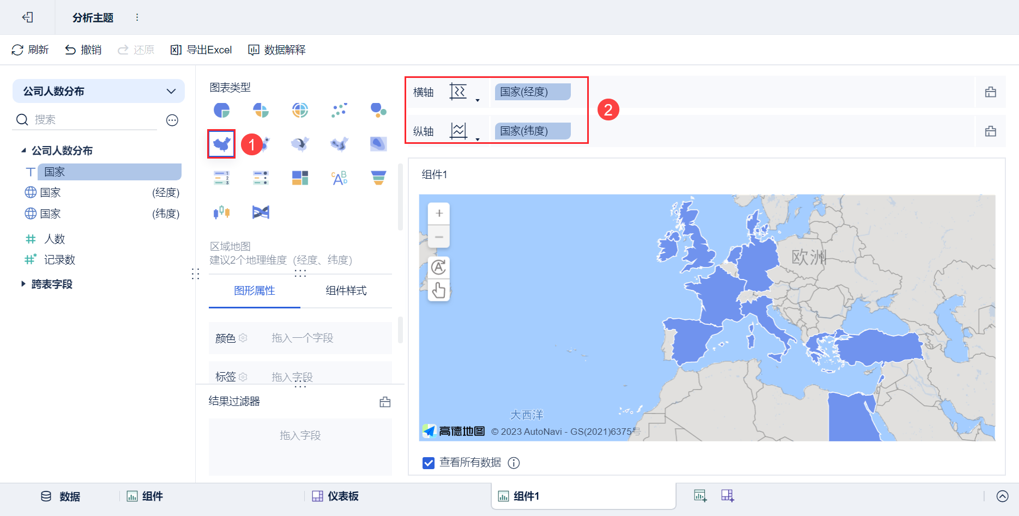
Task: Click the 结果过滤器 toolbox icon
Action: tap(385, 402)
